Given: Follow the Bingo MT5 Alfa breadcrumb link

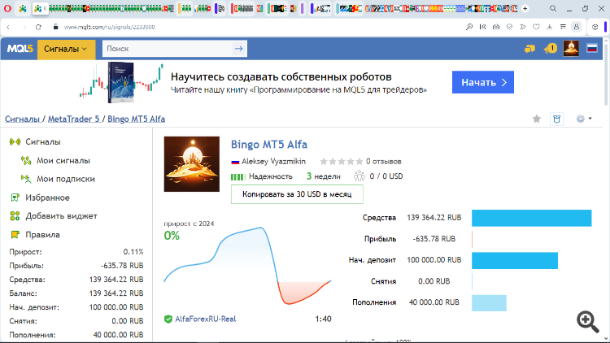Looking at the screenshot, I should tap(136, 119).
